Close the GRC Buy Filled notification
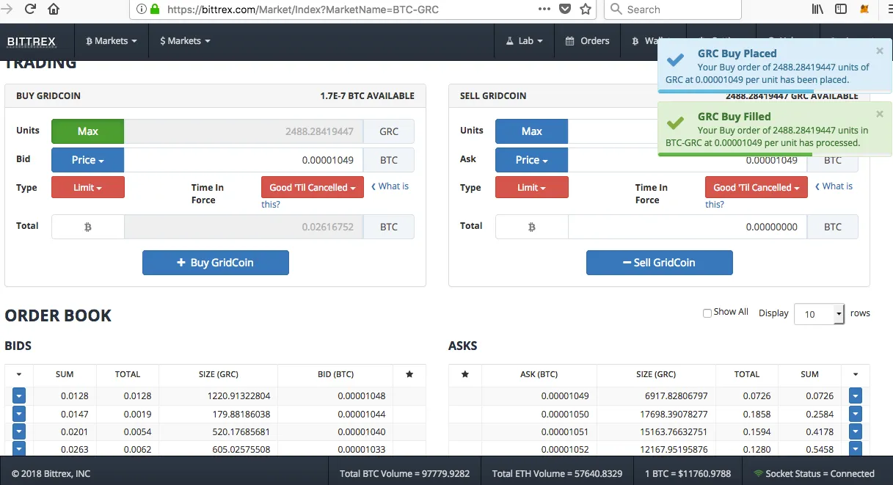Screen dimensions: 893x485 [880, 114]
